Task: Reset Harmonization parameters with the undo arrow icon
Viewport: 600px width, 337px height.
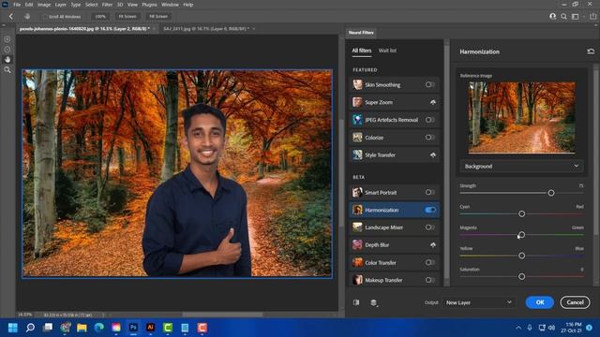Action: click(591, 51)
